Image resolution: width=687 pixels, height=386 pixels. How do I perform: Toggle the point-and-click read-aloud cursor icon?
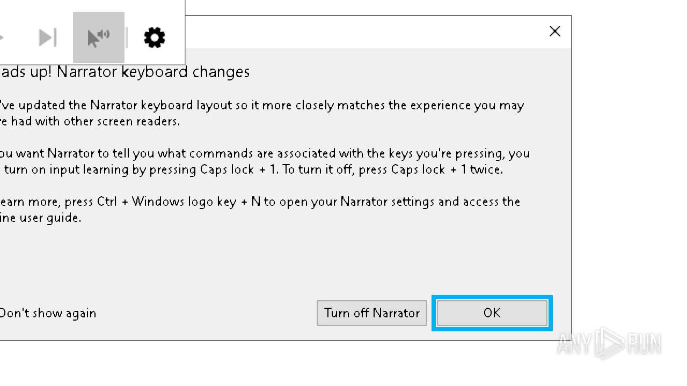[99, 38]
